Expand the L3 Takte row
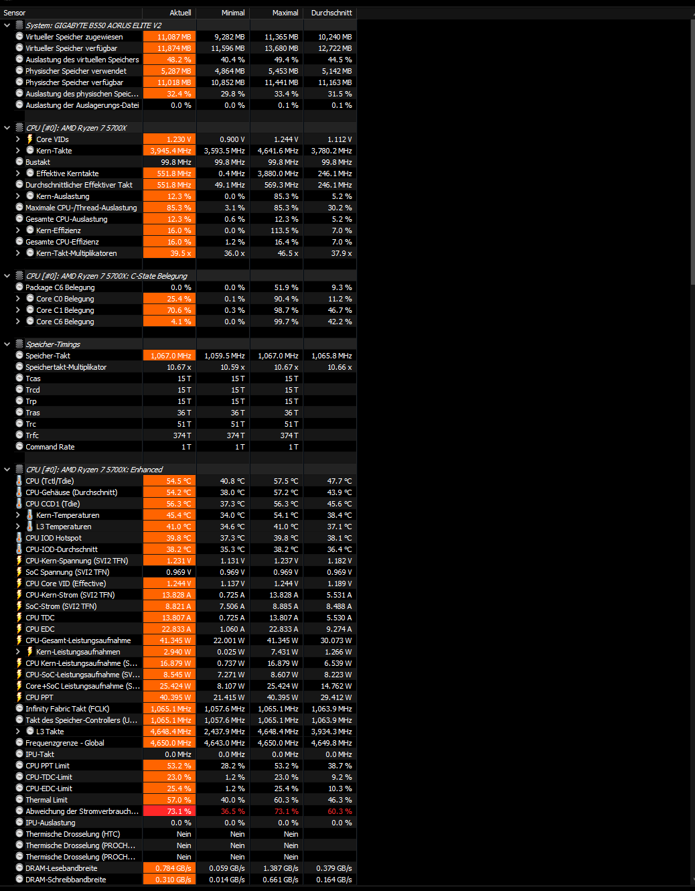The image size is (695, 891). tap(18, 732)
